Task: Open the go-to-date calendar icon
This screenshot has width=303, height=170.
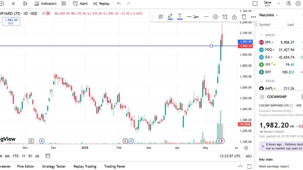Action: pyautogui.click(x=47, y=156)
